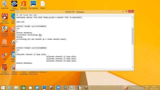Open File Explorer from the taskbar
This screenshot has height=90, width=160.
(x=16, y=88)
